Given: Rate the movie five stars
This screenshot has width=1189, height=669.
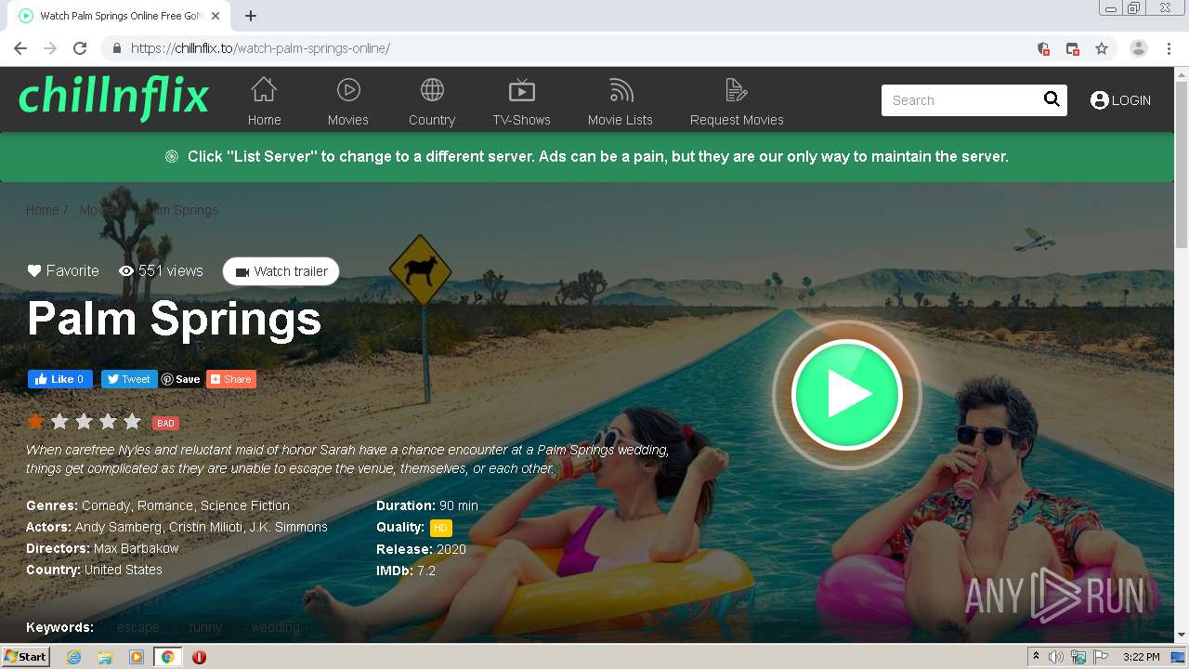Looking at the screenshot, I should pyautogui.click(x=132, y=422).
